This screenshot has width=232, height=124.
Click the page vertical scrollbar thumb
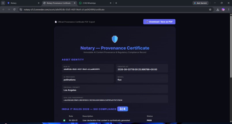click(231, 47)
